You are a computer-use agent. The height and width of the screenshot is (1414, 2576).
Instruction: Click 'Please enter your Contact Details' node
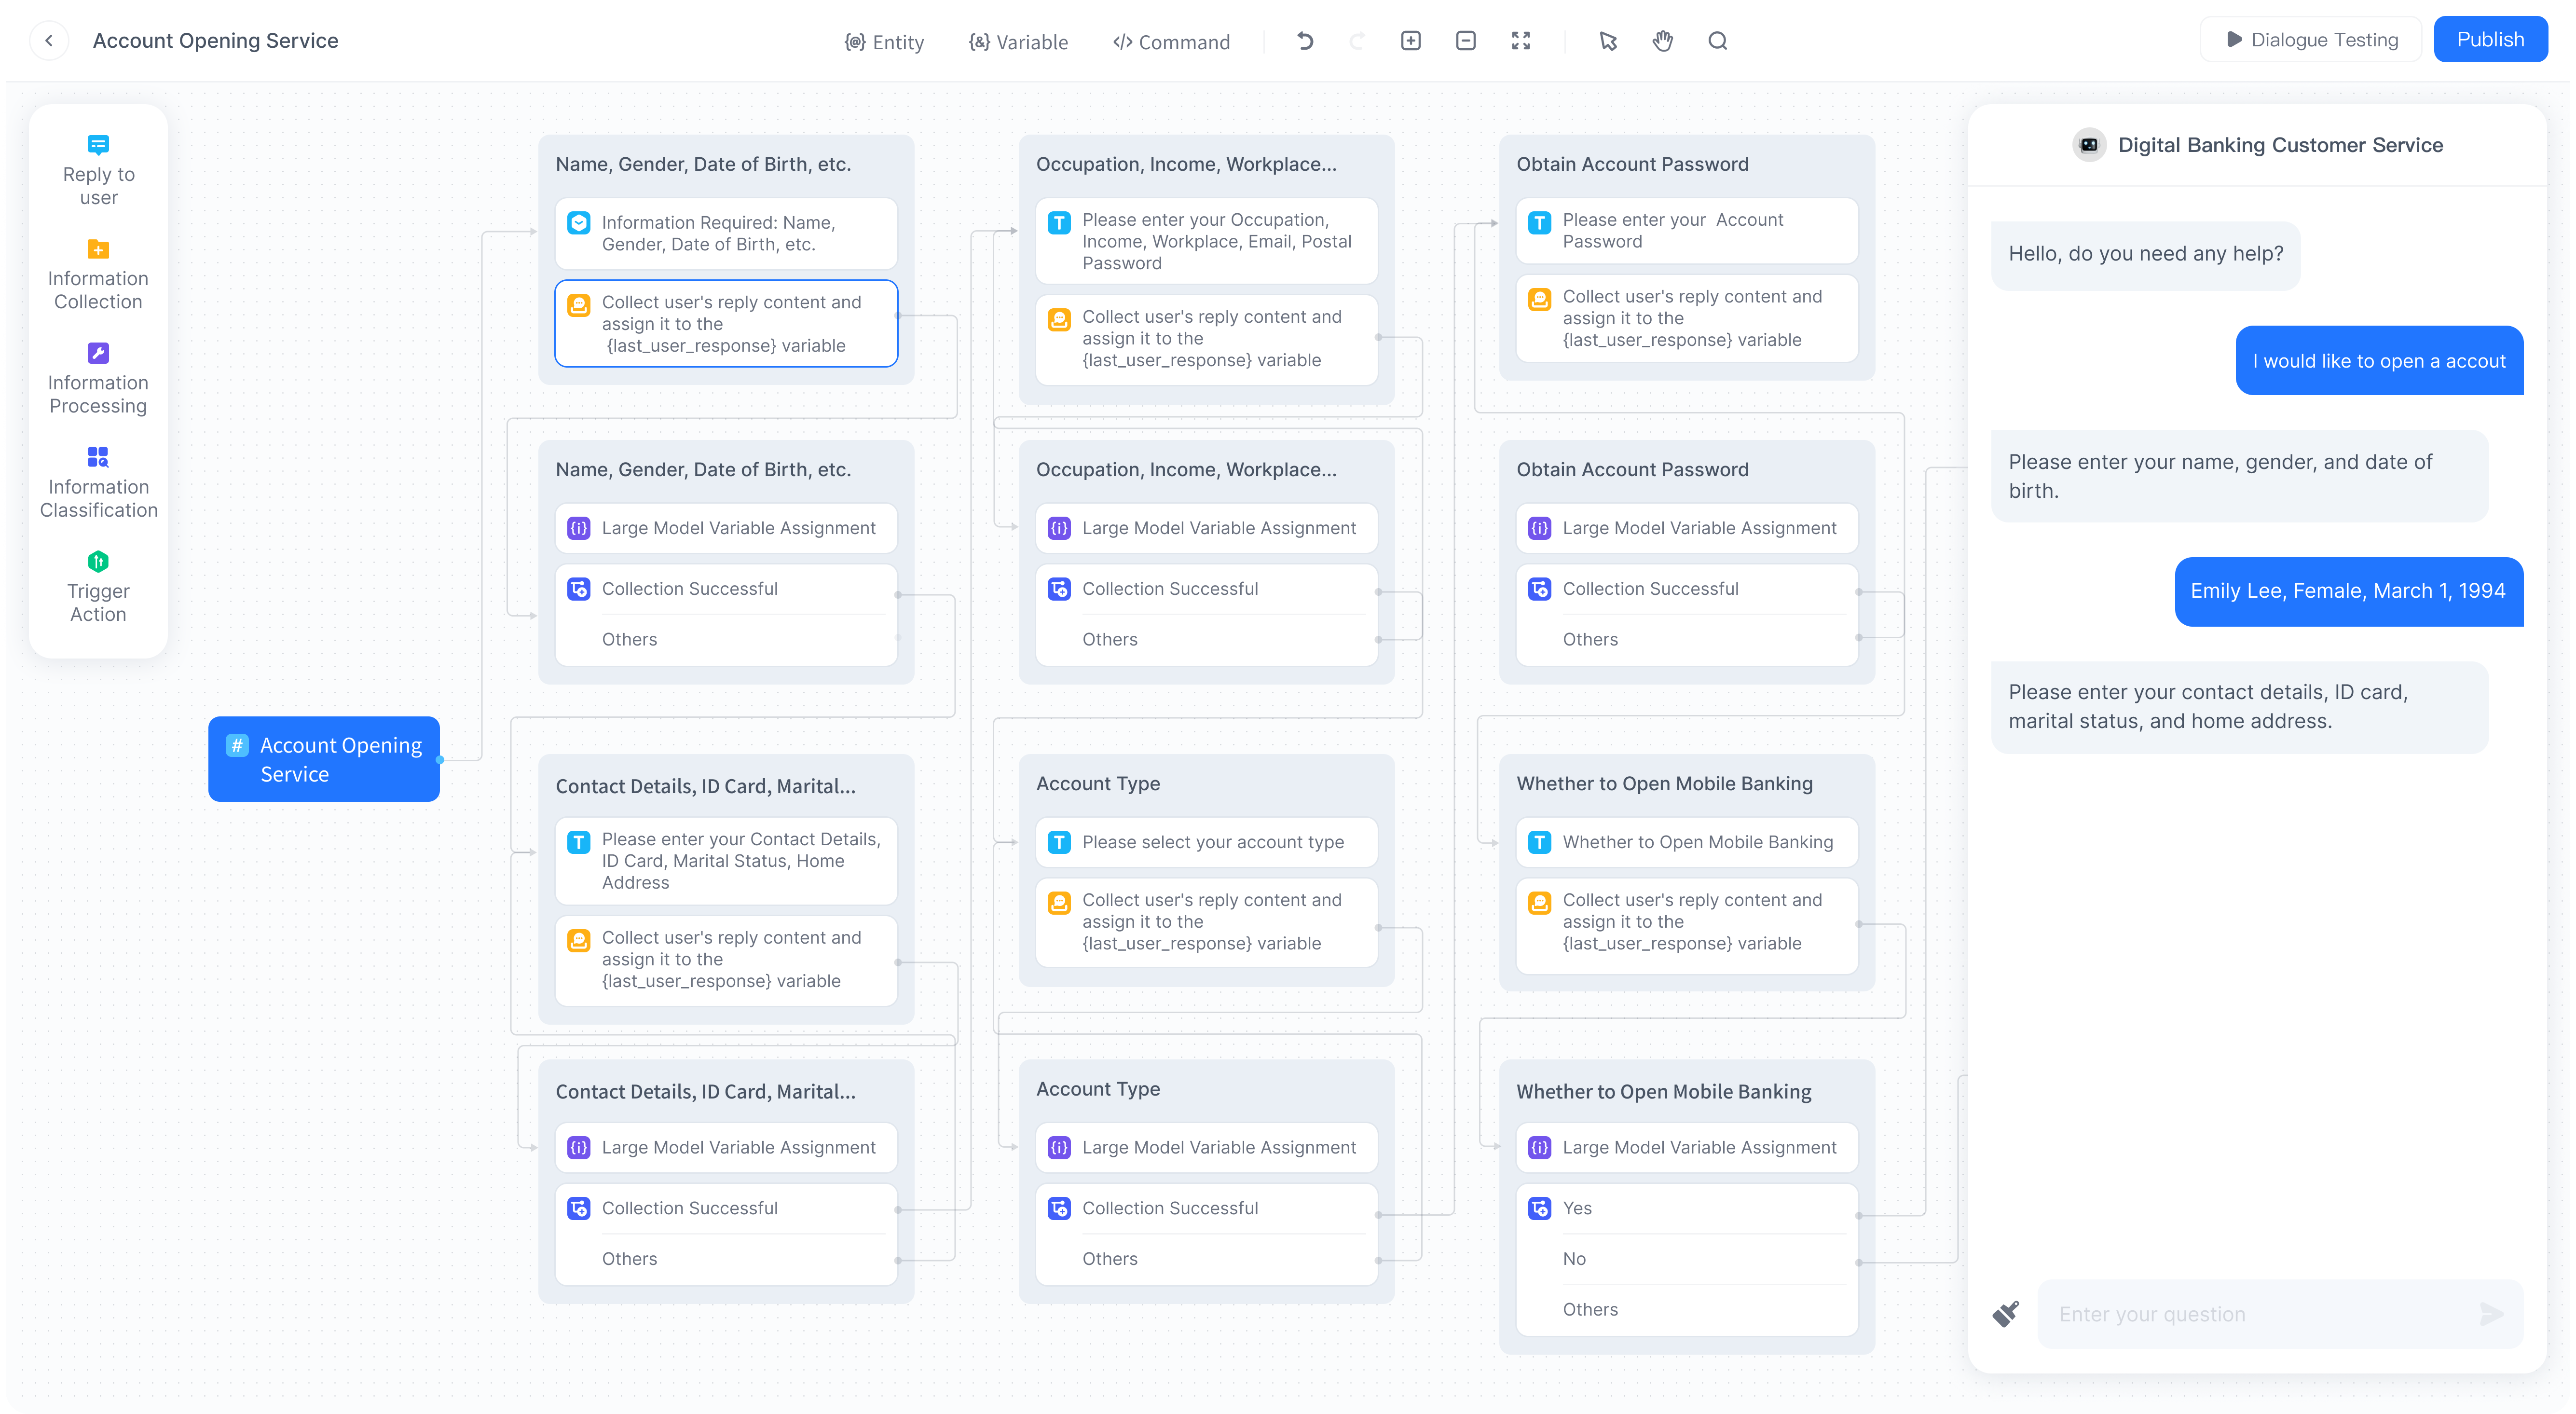(x=726, y=861)
